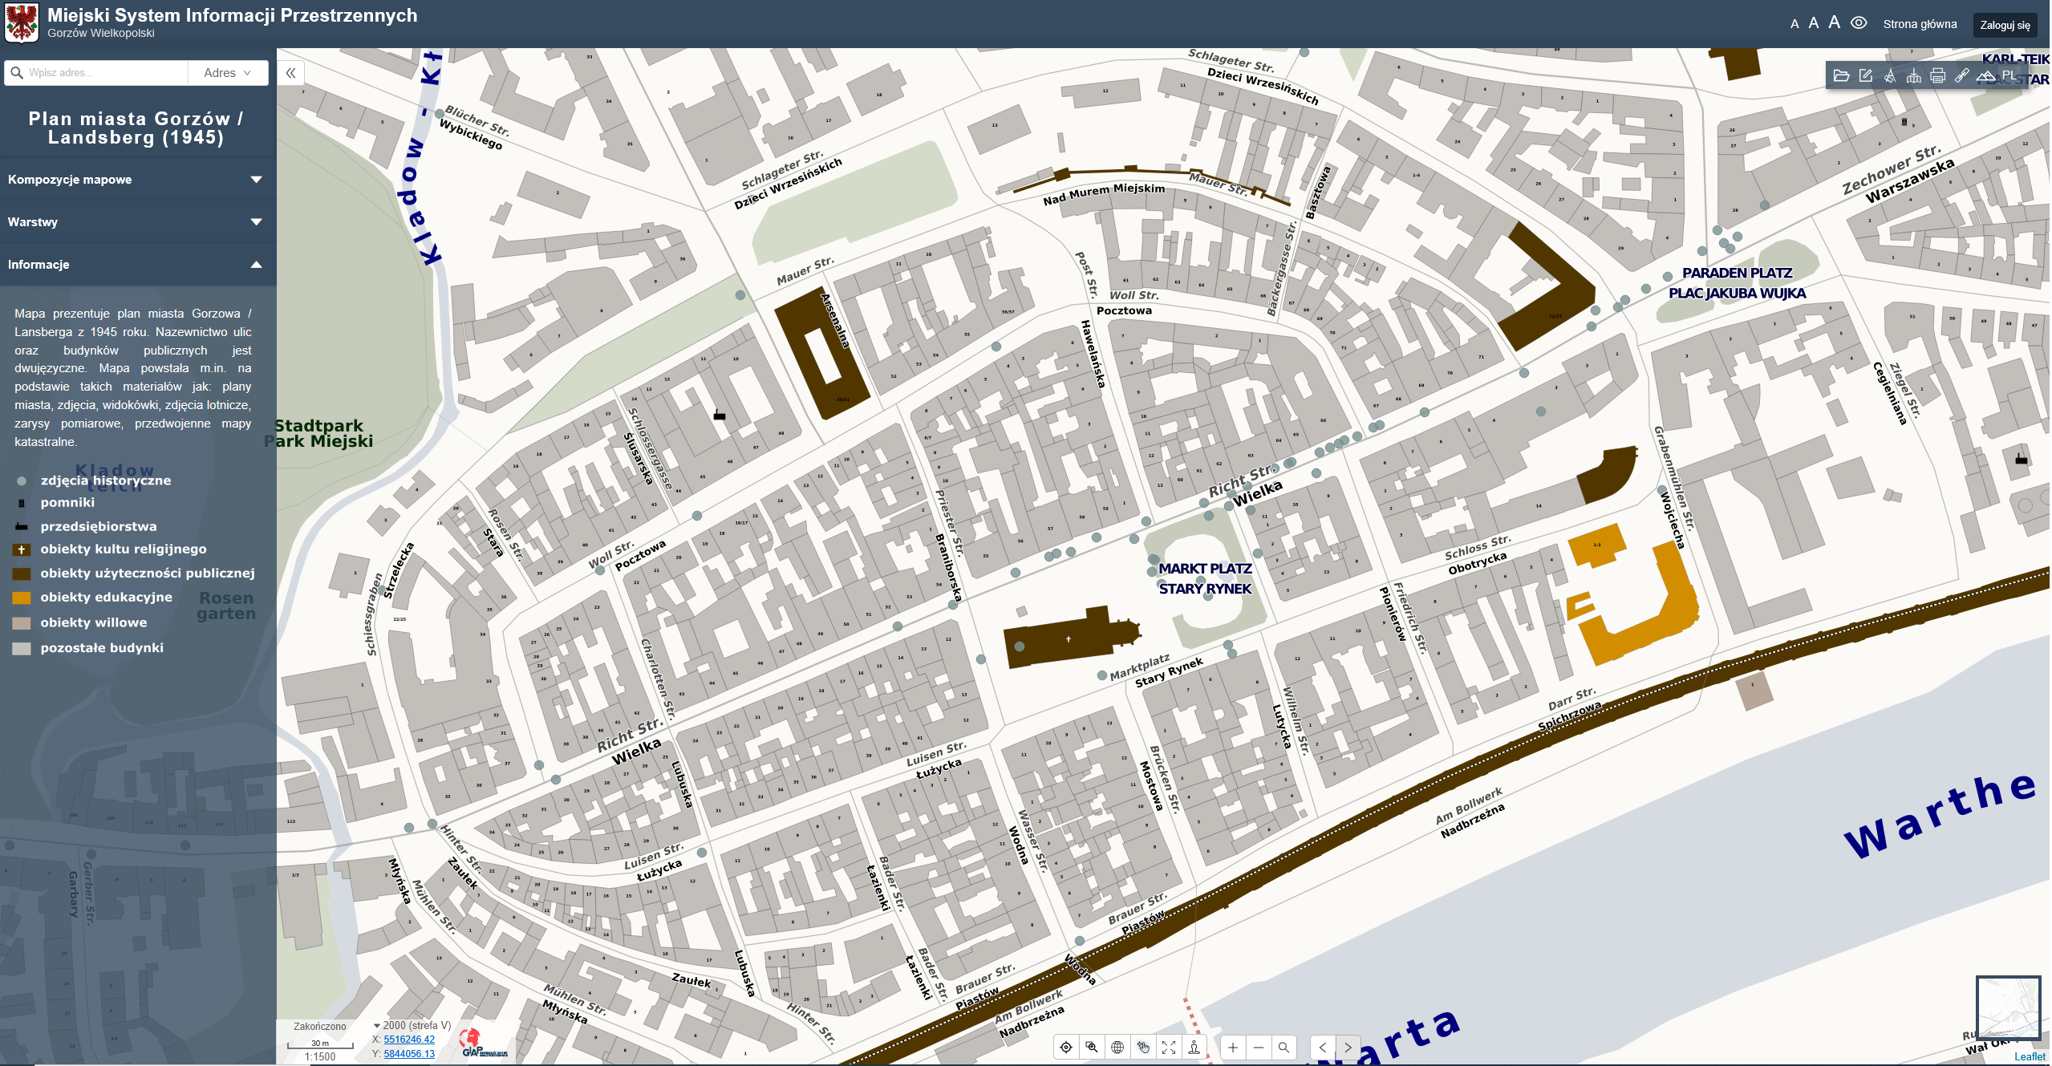Click obiekty użyteczności publicznej brown swatch

point(22,574)
